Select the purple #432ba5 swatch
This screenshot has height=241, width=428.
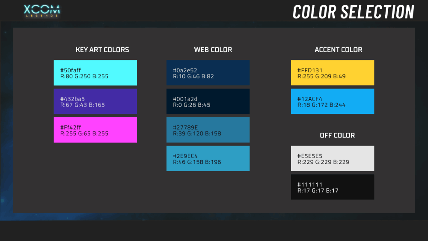pos(95,101)
